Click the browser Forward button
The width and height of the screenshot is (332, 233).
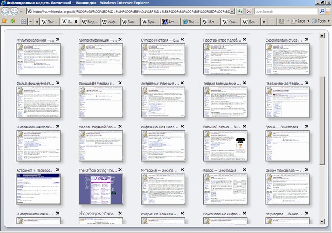tap(14, 11)
